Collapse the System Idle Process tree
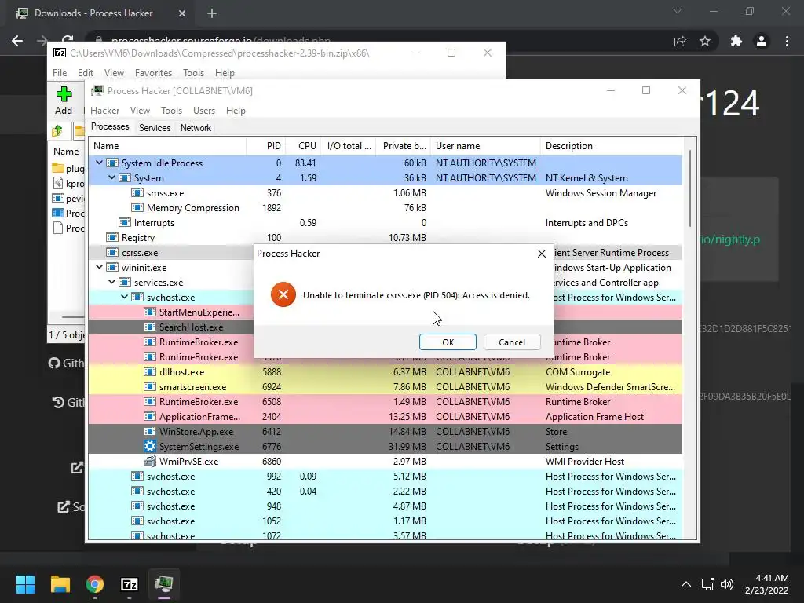804x603 pixels. coord(99,163)
